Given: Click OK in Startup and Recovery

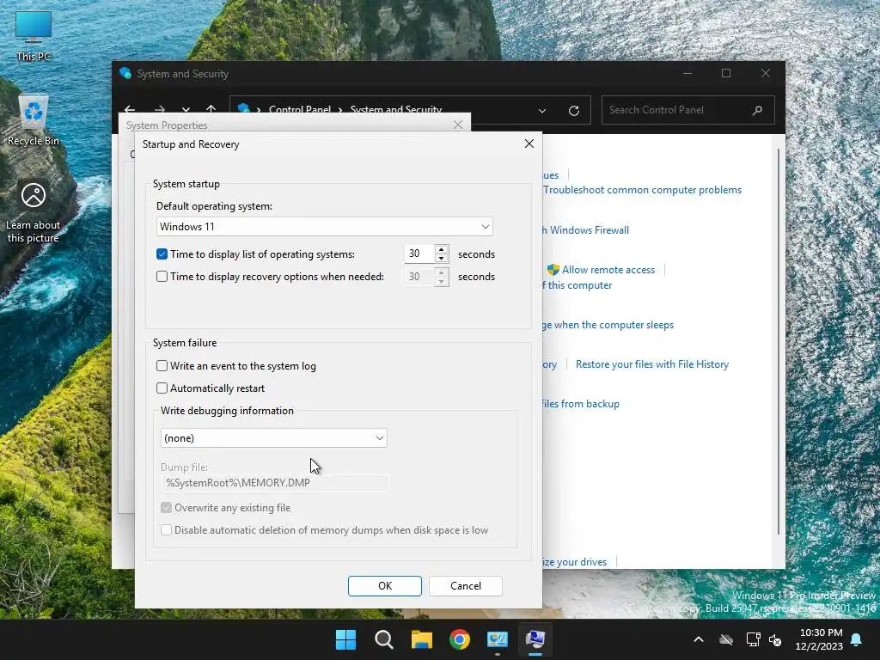Looking at the screenshot, I should coord(385,586).
